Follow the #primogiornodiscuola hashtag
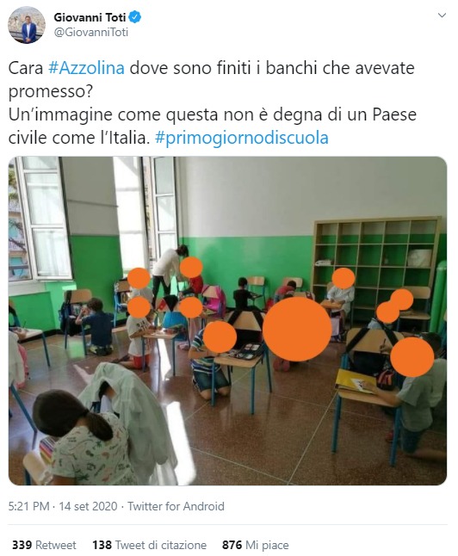The height and width of the screenshot is (556, 458). point(242,138)
